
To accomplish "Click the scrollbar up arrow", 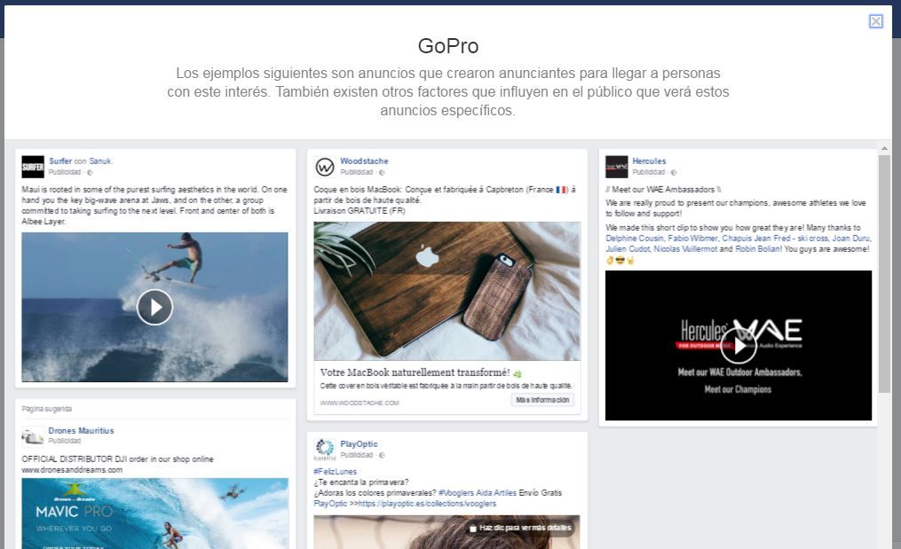I will click(884, 149).
